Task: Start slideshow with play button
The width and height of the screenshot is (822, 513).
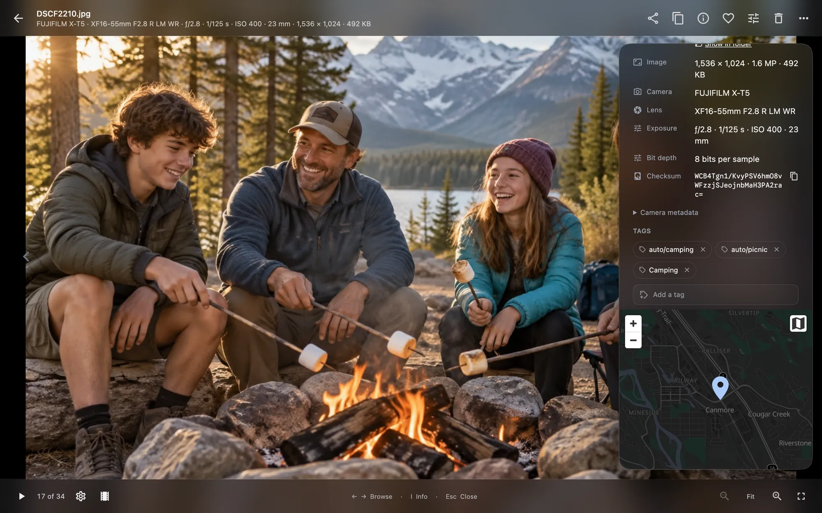Action: [21, 497]
